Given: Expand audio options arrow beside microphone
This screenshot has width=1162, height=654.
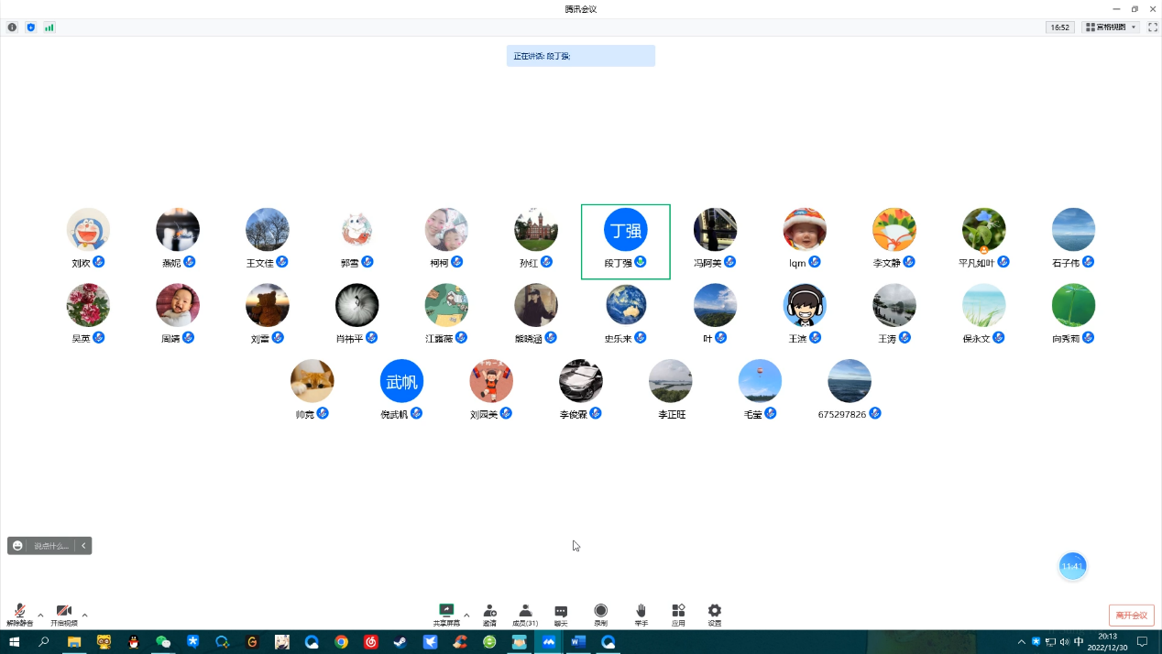Looking at the screenshot, I should coord(40,615).
